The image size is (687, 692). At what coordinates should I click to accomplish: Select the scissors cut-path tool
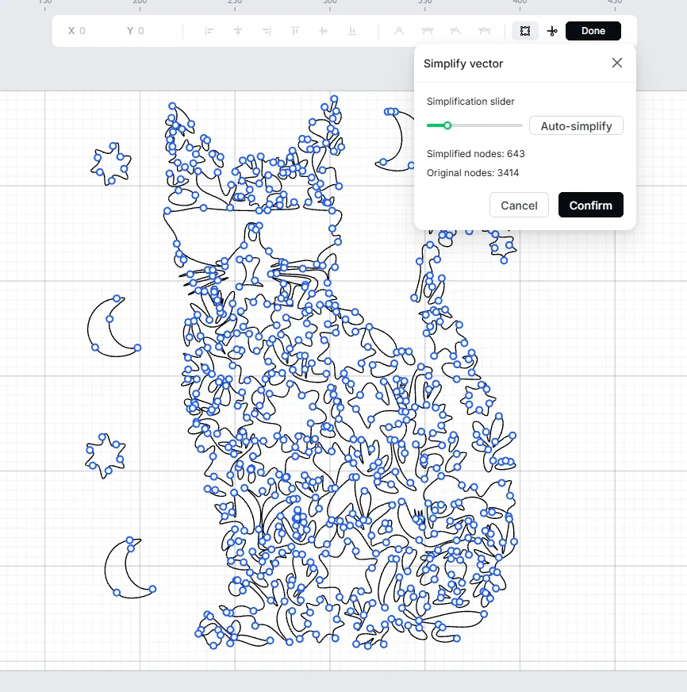click(552, 31)
